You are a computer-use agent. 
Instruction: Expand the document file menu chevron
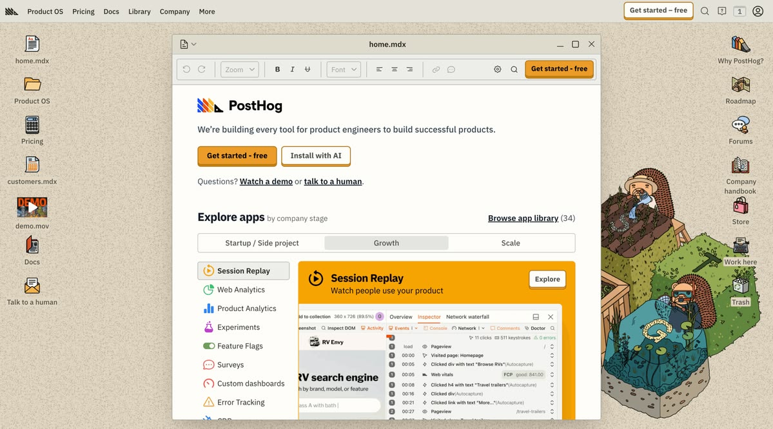194,44
